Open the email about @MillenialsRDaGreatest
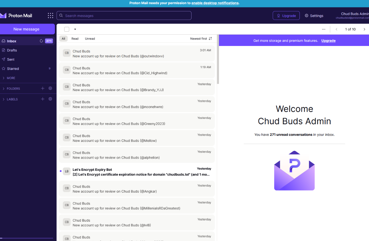Viewport: 369px width, 241px height. pyautogui.click(x=137, y=206)
